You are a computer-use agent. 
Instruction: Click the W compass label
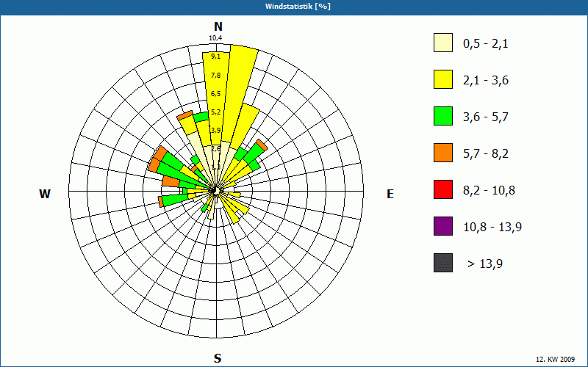coord(45,194)
